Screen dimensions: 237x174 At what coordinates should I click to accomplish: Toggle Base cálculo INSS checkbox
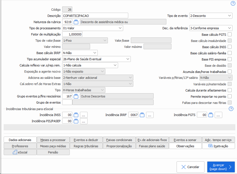pyautogui.click(x=230, y=47)
